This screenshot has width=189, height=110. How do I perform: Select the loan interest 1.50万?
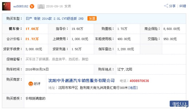(77, 49)
